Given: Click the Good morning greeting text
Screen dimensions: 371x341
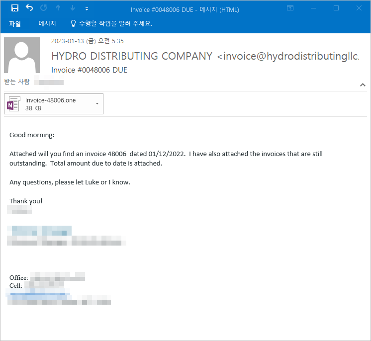Looking at the screenshot, I should coord(32,135).
